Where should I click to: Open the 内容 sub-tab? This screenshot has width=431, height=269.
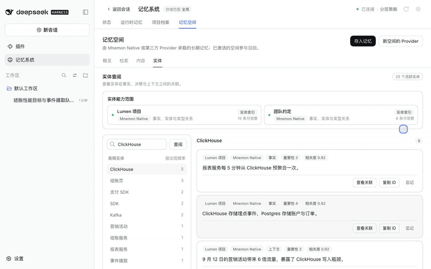tap(141, 61)
